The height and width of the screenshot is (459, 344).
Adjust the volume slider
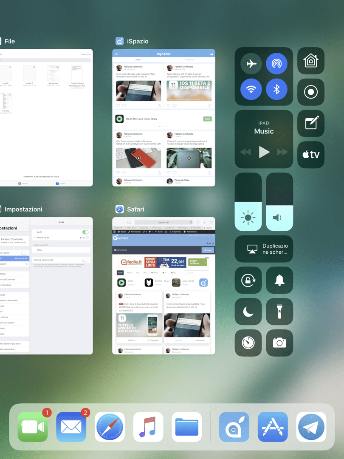279,202
